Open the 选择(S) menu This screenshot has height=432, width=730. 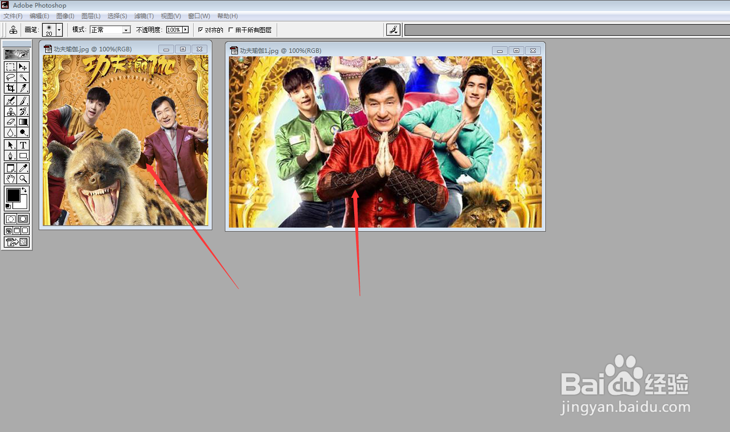(x=117, y=16)
